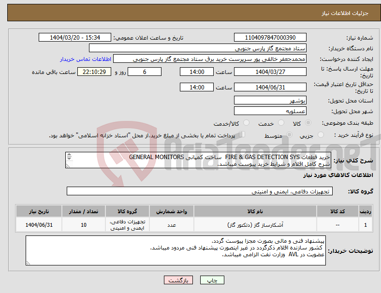Image resolution: width=381 pixels, height=293 pixels.
Task: Click the remaining time field 22:10:29
Action: point(94,72)
